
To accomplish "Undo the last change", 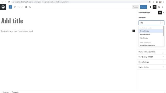I will pyautogui.click(x=18, y=7).
